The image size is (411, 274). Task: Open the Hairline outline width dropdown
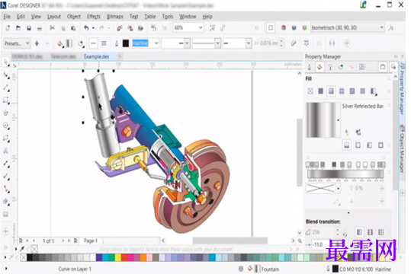click(156, 43)
